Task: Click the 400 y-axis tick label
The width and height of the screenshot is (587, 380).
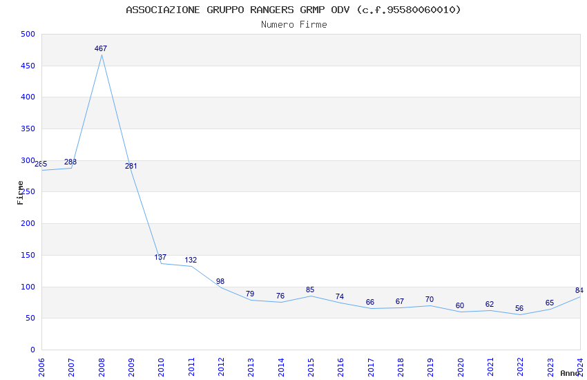Action: (x=28, y=97)
